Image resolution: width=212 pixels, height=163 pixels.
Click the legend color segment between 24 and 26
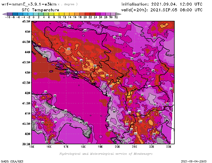point(98,14)
